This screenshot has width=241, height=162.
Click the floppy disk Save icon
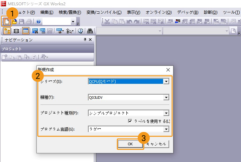click(x=21, y=22)
